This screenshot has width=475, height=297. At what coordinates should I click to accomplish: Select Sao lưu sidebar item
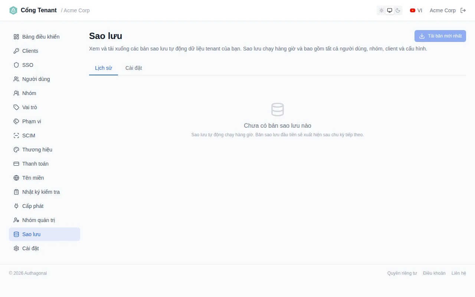[x=45, y=234]
